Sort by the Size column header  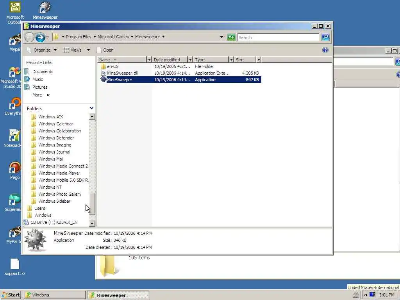(x=245, y=60)
